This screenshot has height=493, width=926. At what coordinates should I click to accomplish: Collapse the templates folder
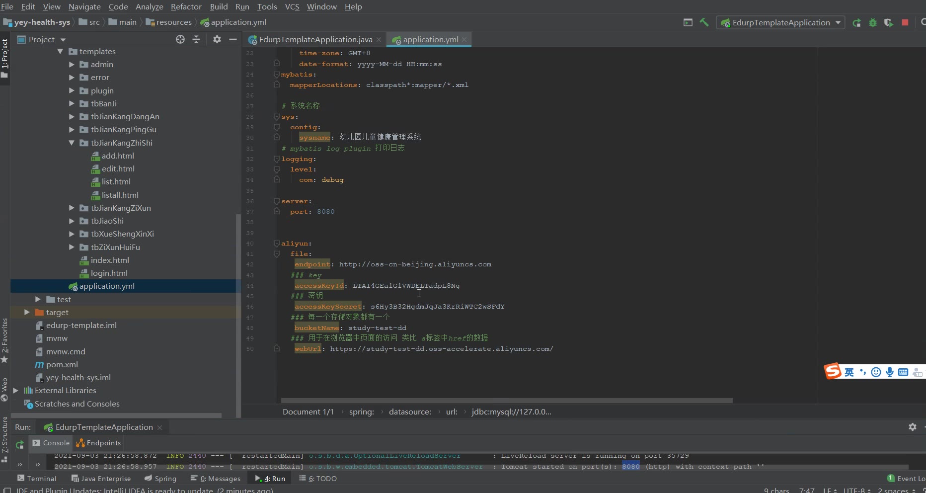pos(60,51)
